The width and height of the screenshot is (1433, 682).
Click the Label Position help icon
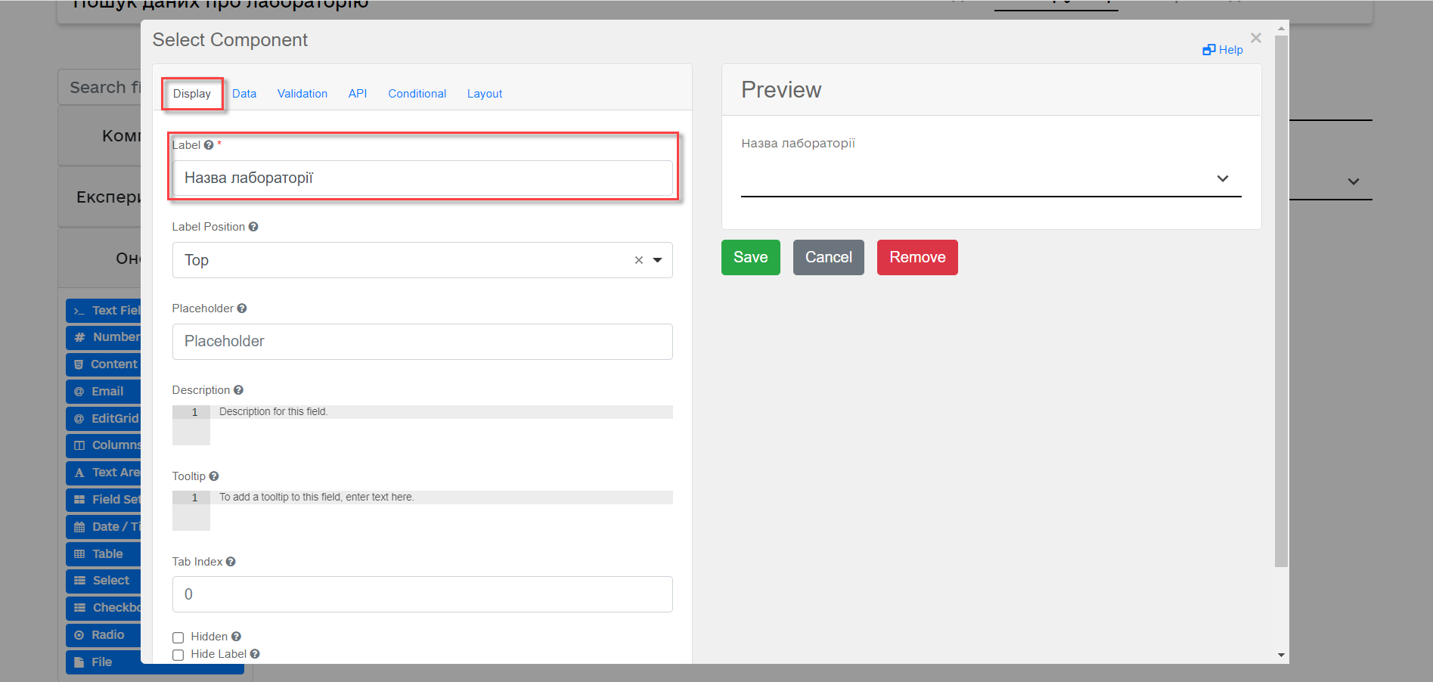point(253,227)
